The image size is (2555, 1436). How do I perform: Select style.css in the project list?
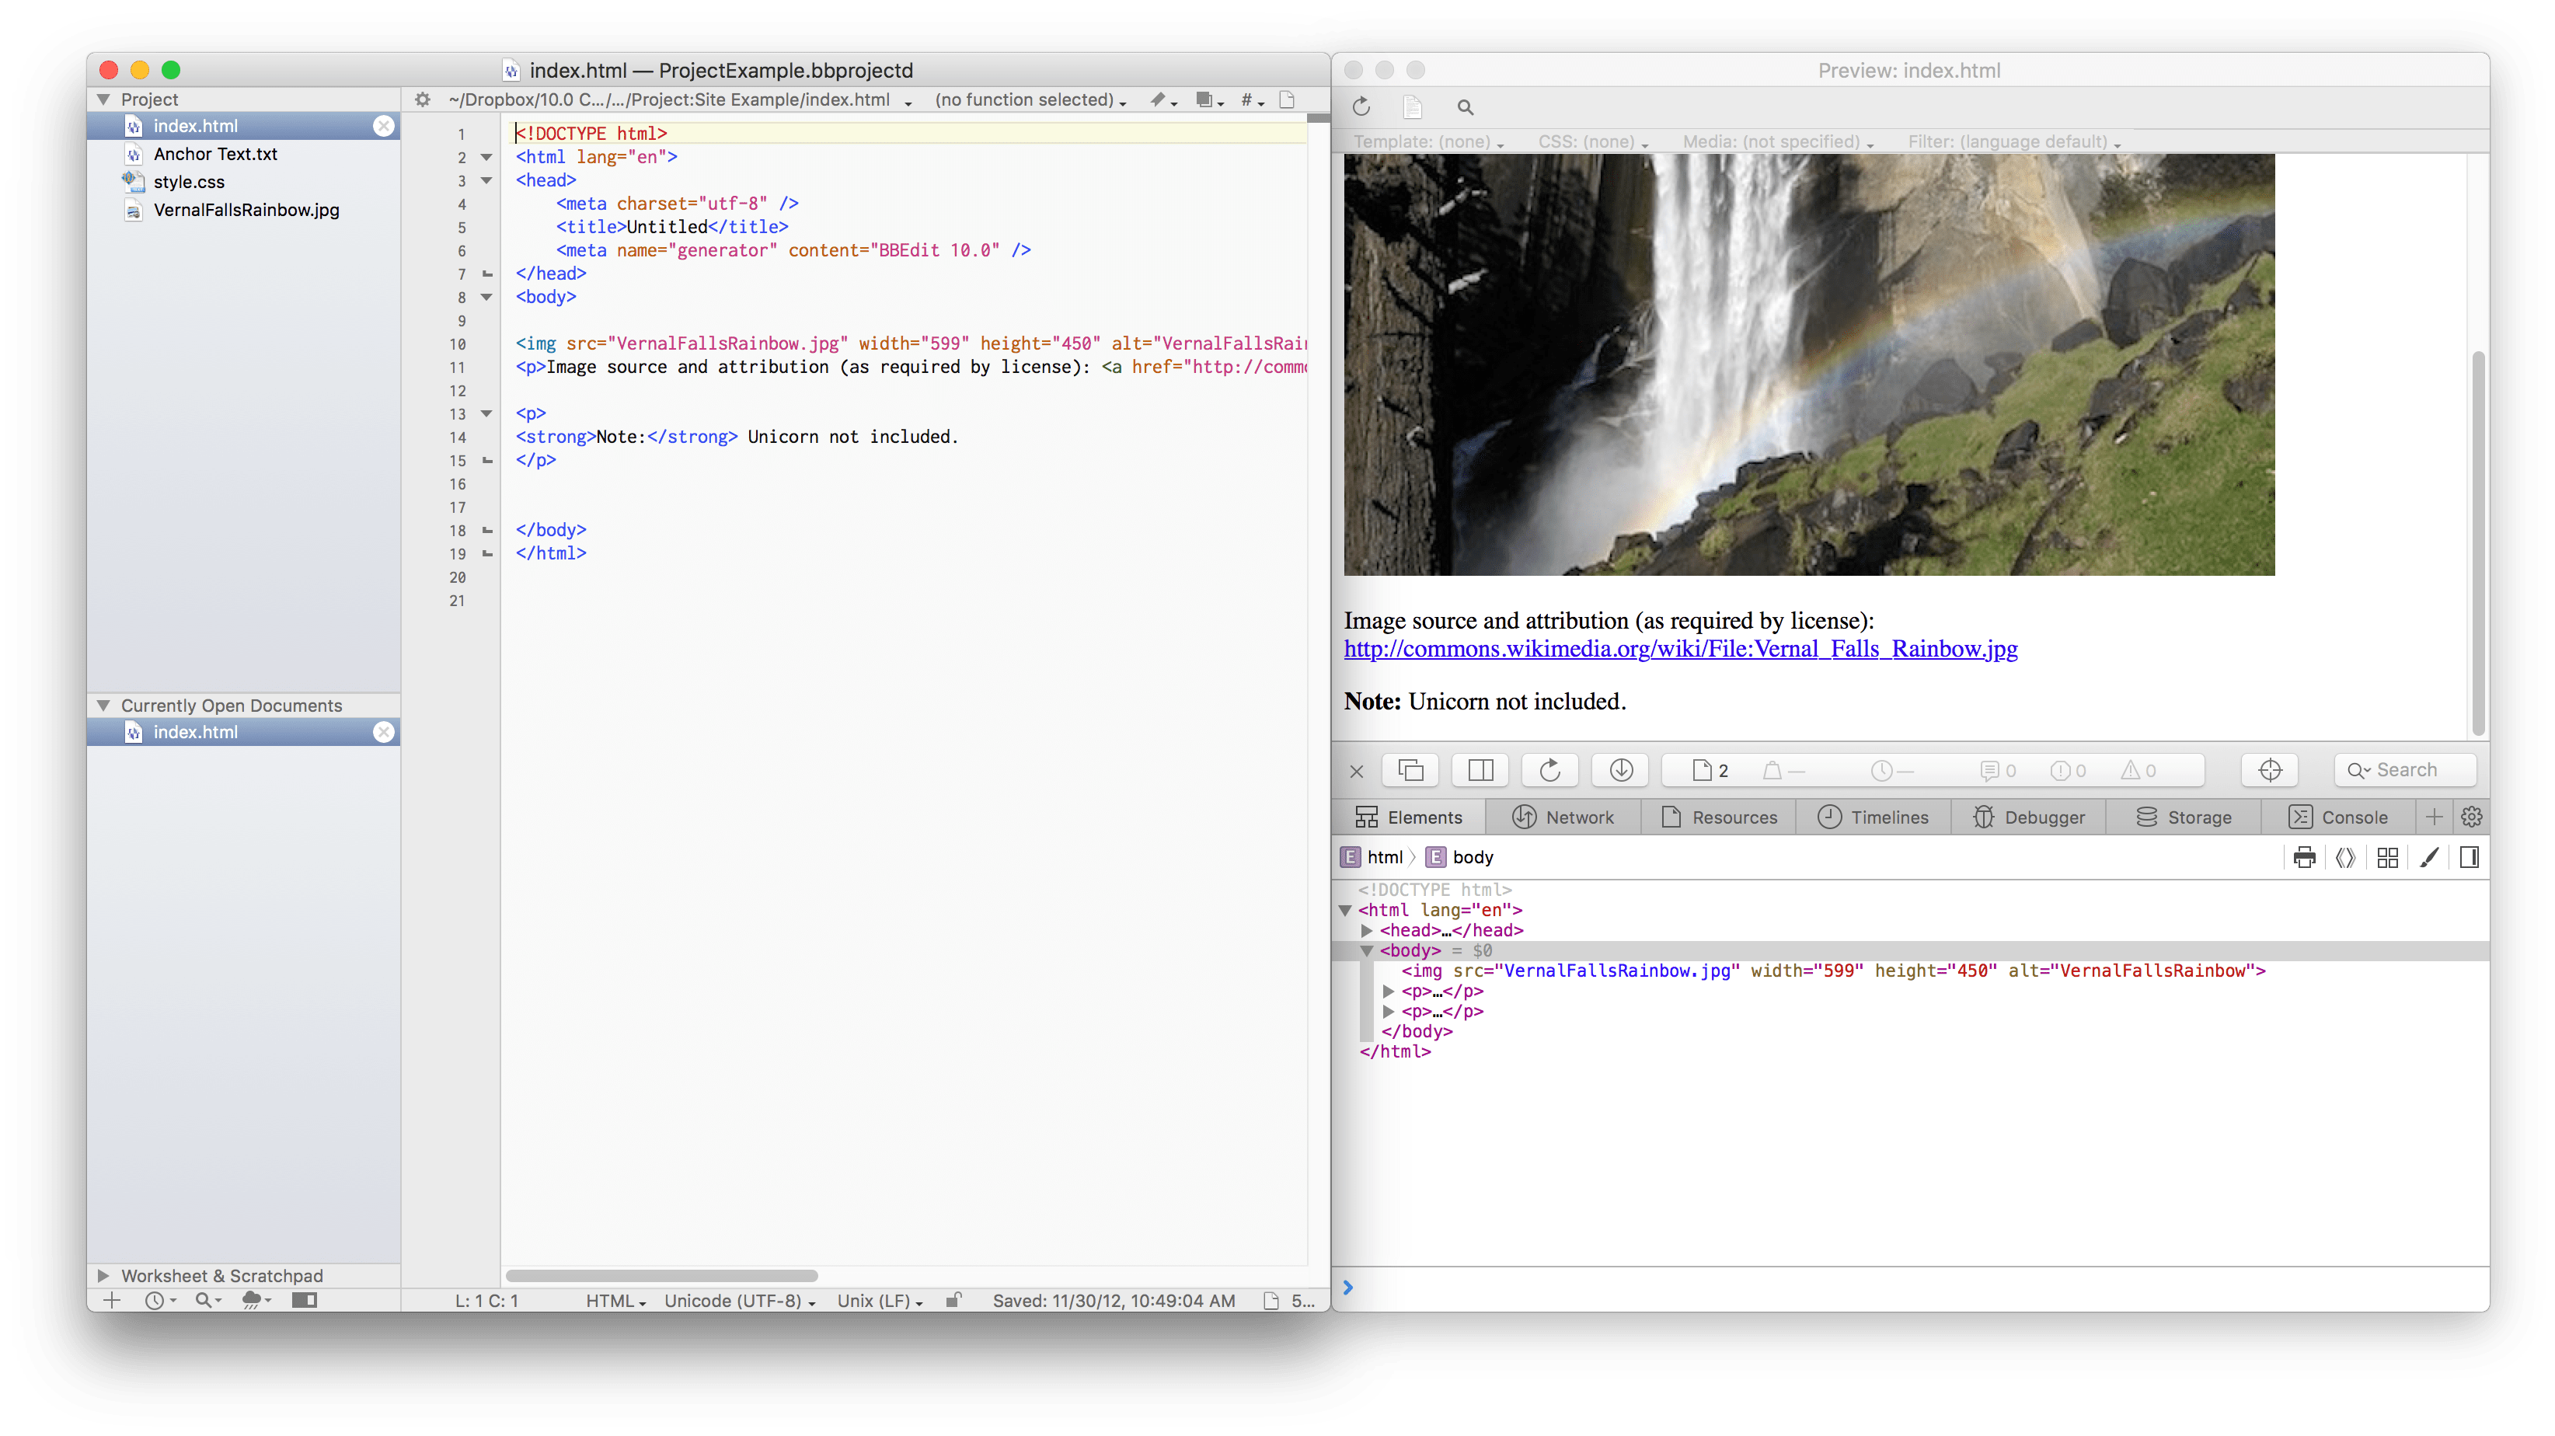pyautogui.click(x=189, y=182)
